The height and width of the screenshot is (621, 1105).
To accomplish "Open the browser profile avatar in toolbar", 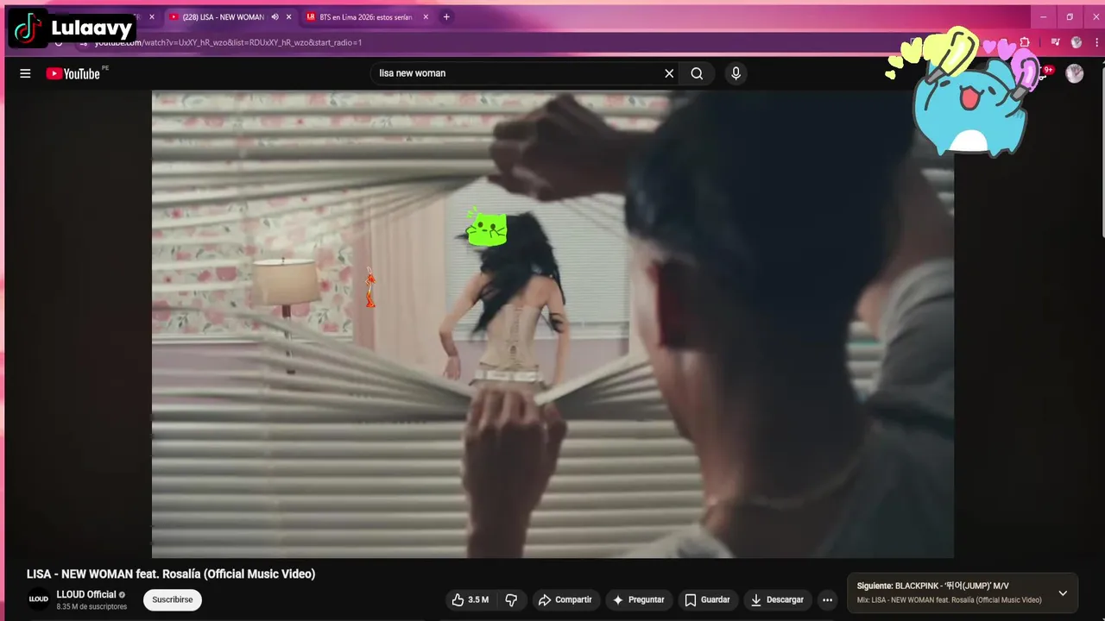I will click(x=1077, y=42).
